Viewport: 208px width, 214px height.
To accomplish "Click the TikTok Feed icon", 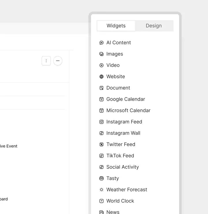I will click(101, 156).
